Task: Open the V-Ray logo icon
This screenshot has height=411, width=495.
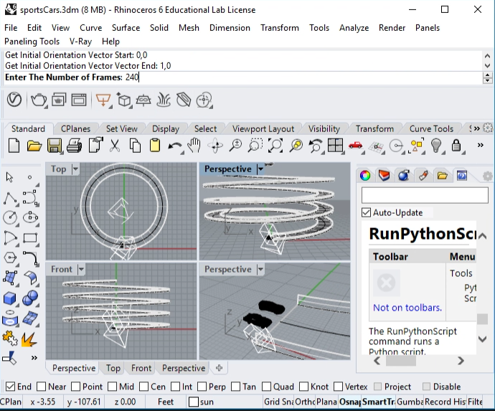Action: pyautogui.click(x=14, y=100)
